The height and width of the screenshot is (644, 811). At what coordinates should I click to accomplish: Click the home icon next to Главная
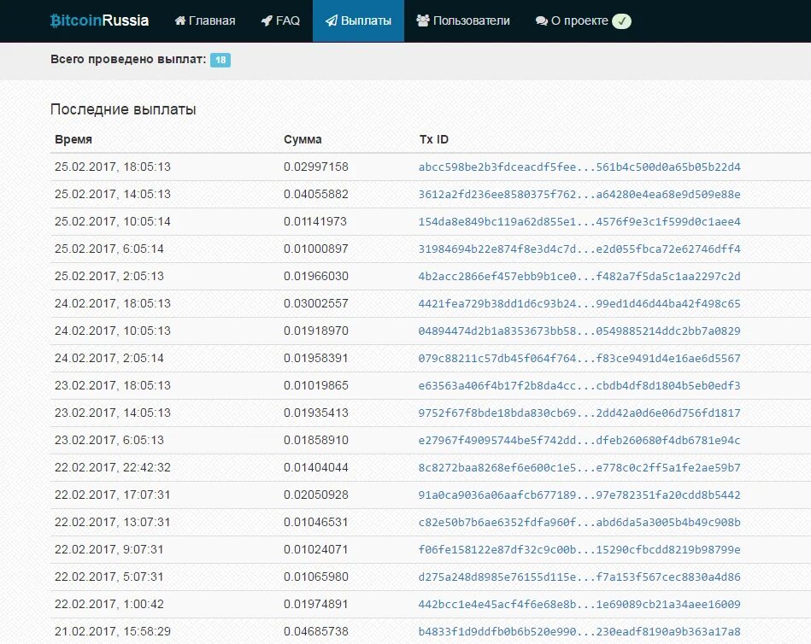pos(180,20)
